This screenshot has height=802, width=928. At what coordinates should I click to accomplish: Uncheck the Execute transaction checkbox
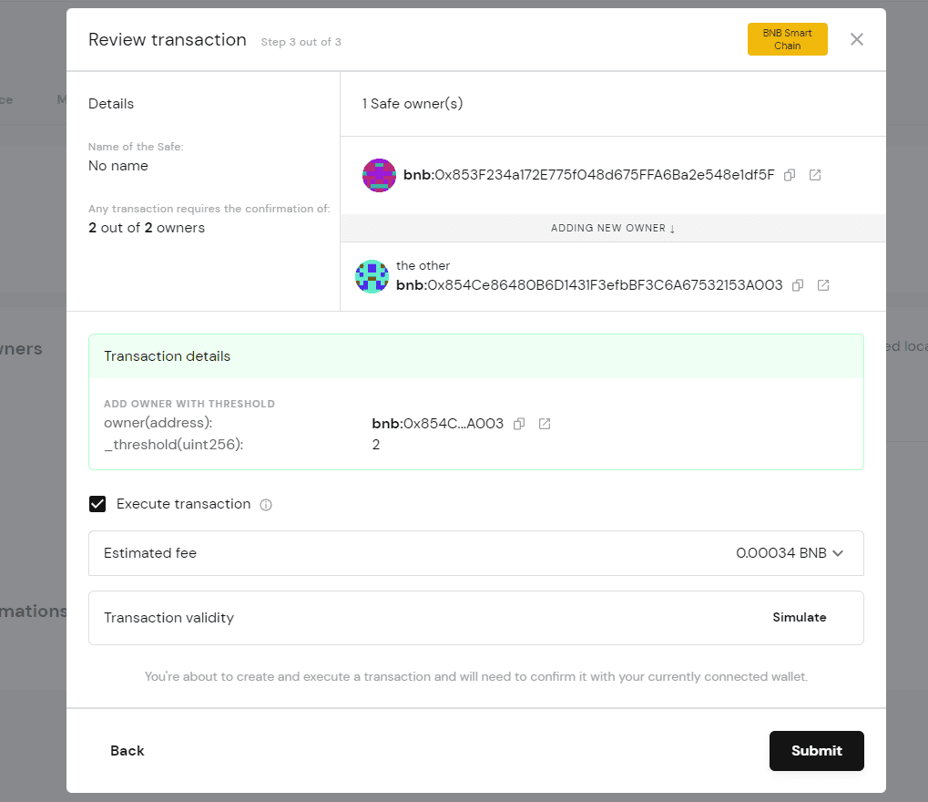click(x=97, y=504)
